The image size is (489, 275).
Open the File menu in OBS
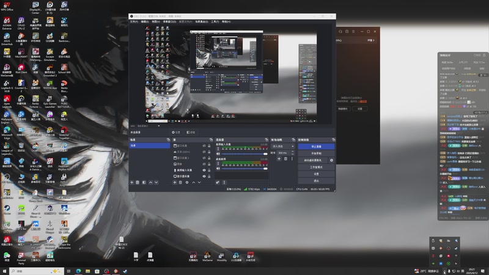[x=134, y=22]
